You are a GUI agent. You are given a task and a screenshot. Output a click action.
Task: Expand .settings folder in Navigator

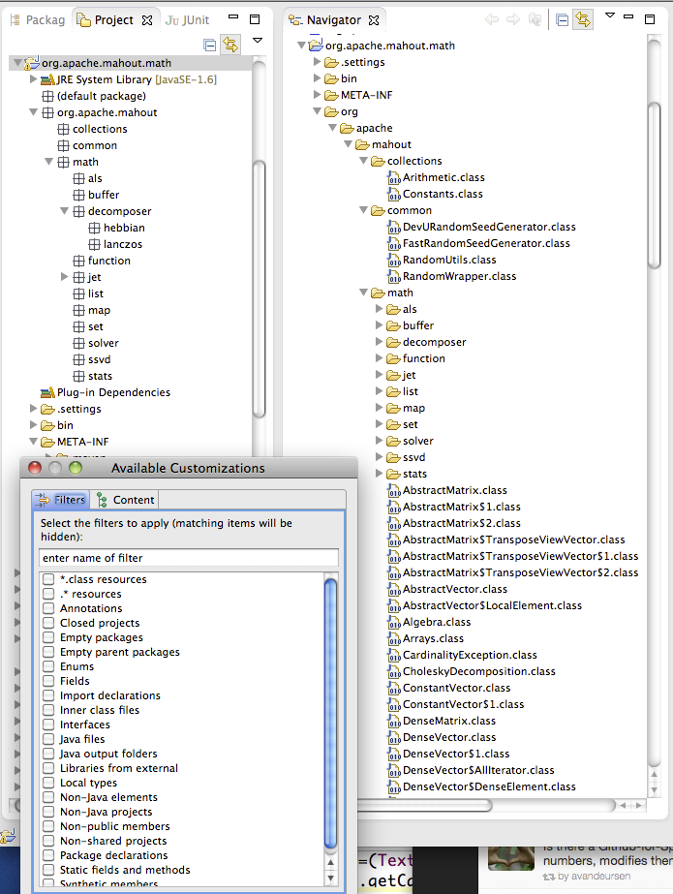click(x=318, y=62)
